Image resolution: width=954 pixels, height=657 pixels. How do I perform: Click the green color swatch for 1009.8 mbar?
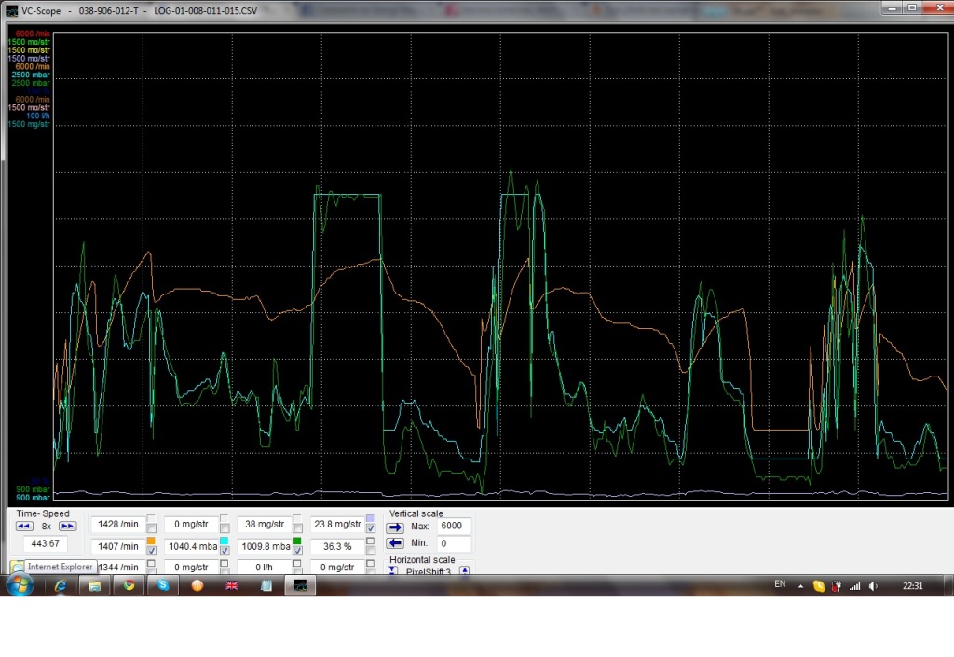[x=297, y=541]
